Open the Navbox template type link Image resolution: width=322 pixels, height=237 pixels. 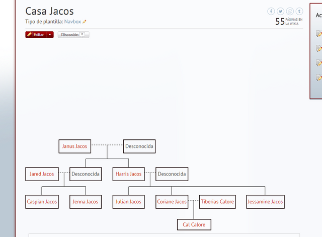click(x=72, y=22)
